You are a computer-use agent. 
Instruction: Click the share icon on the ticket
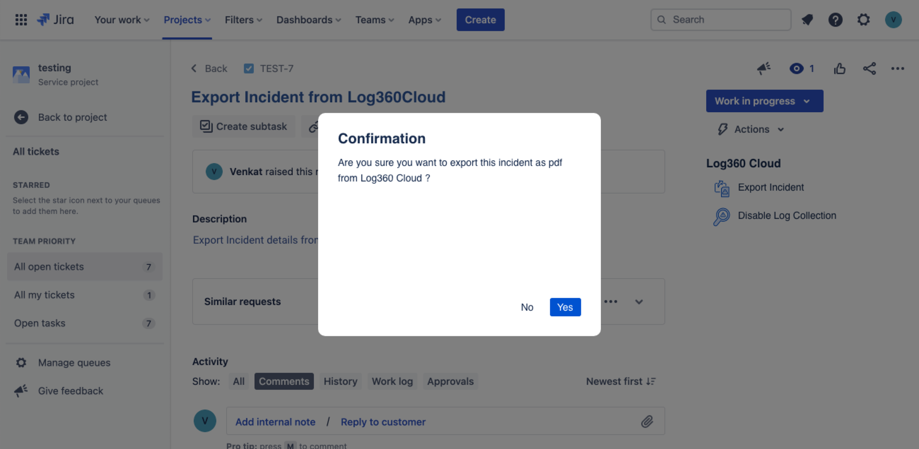[x=869, y=69]
